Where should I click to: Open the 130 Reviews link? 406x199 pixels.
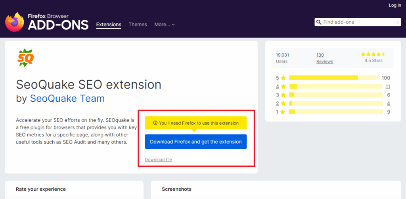tap(325, 58)
